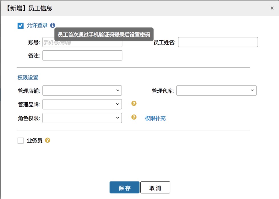Click help icon next to 管理品牌
279x199 pixels.
click(134, 104)
